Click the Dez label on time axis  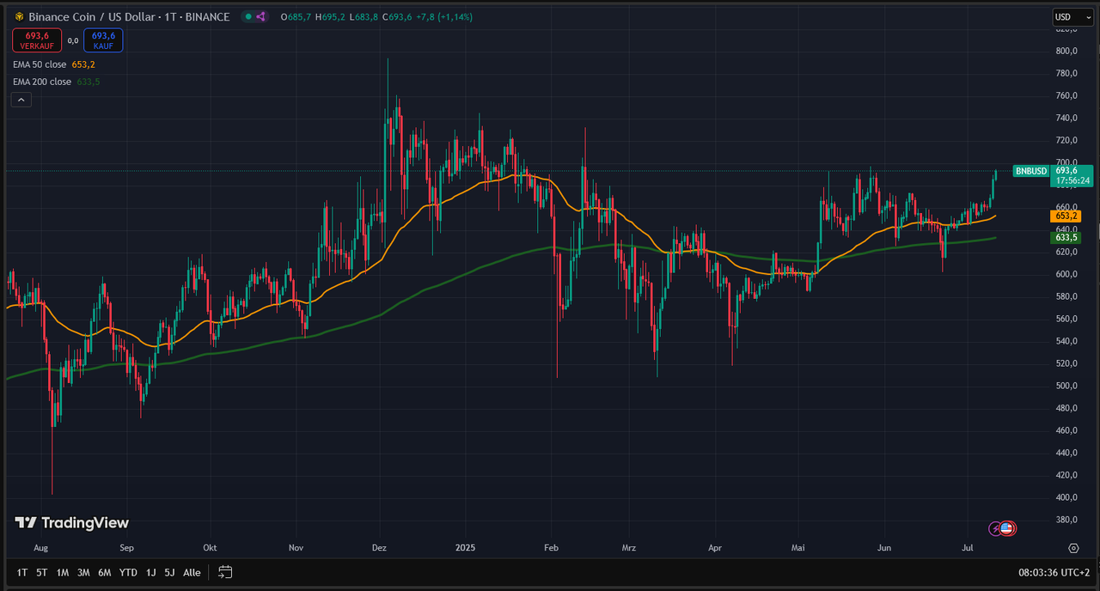tap(379, 547)
